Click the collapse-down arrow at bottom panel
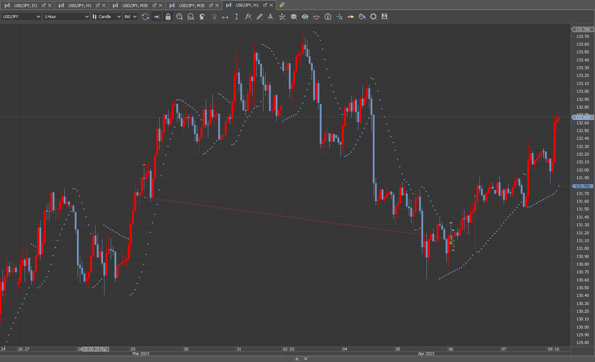The height and width of the screenshot is (362, 595). pyautogui.click(x=305, y=359)
